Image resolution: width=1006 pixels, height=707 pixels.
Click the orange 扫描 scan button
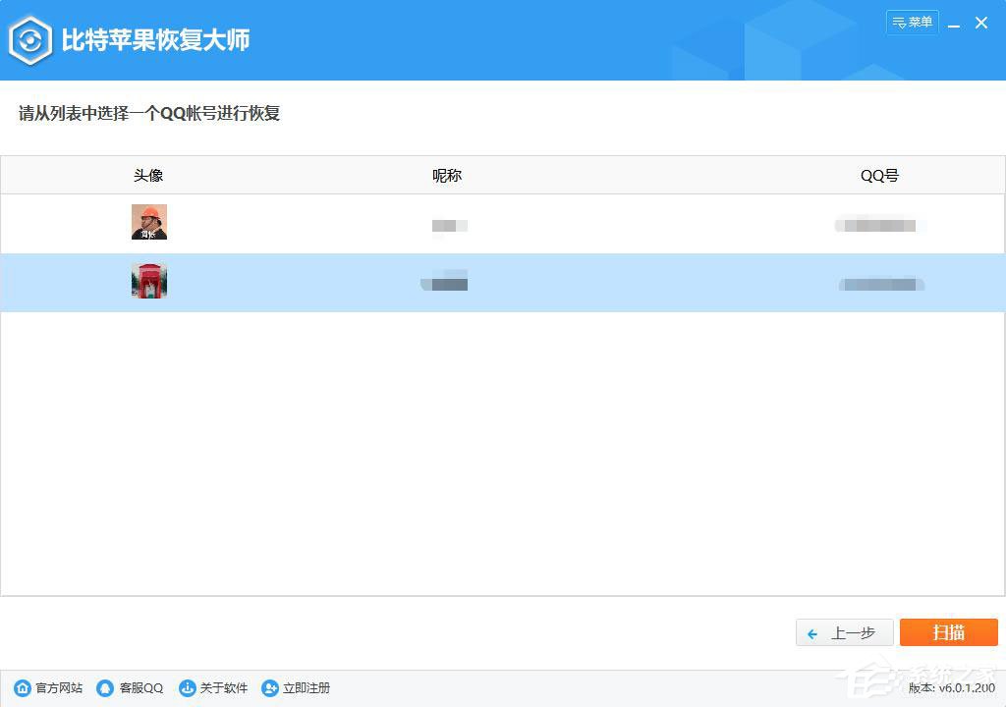pos(948,632)
